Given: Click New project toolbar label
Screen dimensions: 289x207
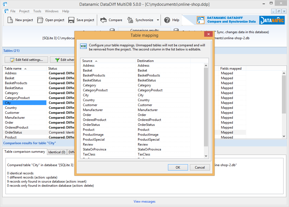Looking at the screenshot, I should click(x=24, y=20).
